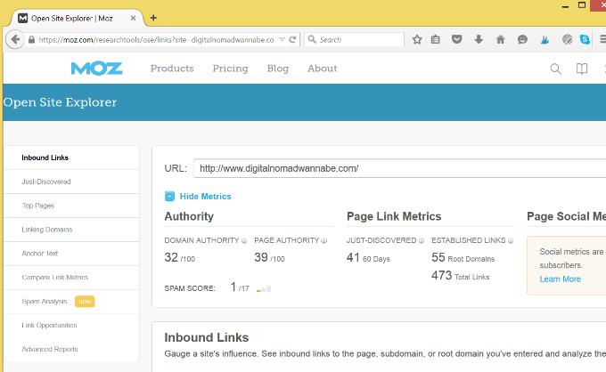Open Spam Analysis sidebar item
This screenshot has height=372, width=606.
tap(45, 302)
